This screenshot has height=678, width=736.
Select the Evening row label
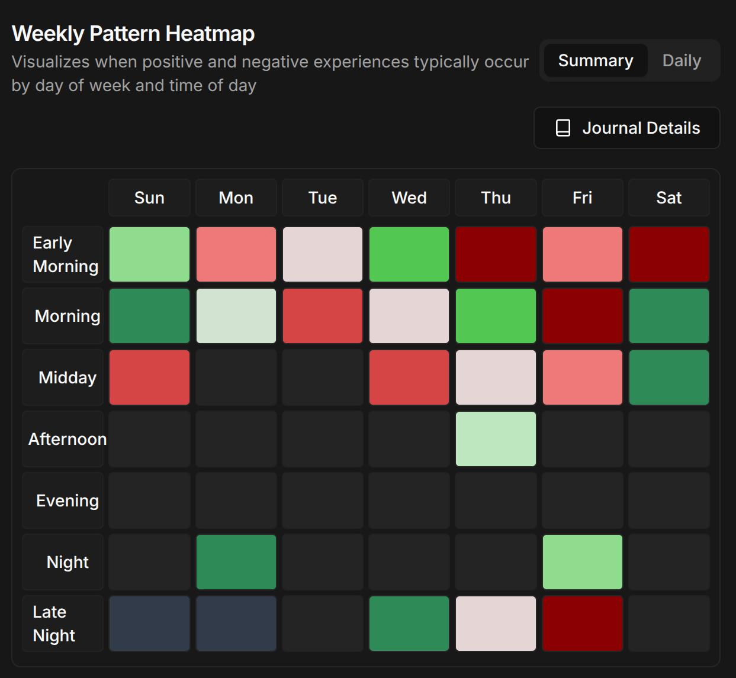62,500
